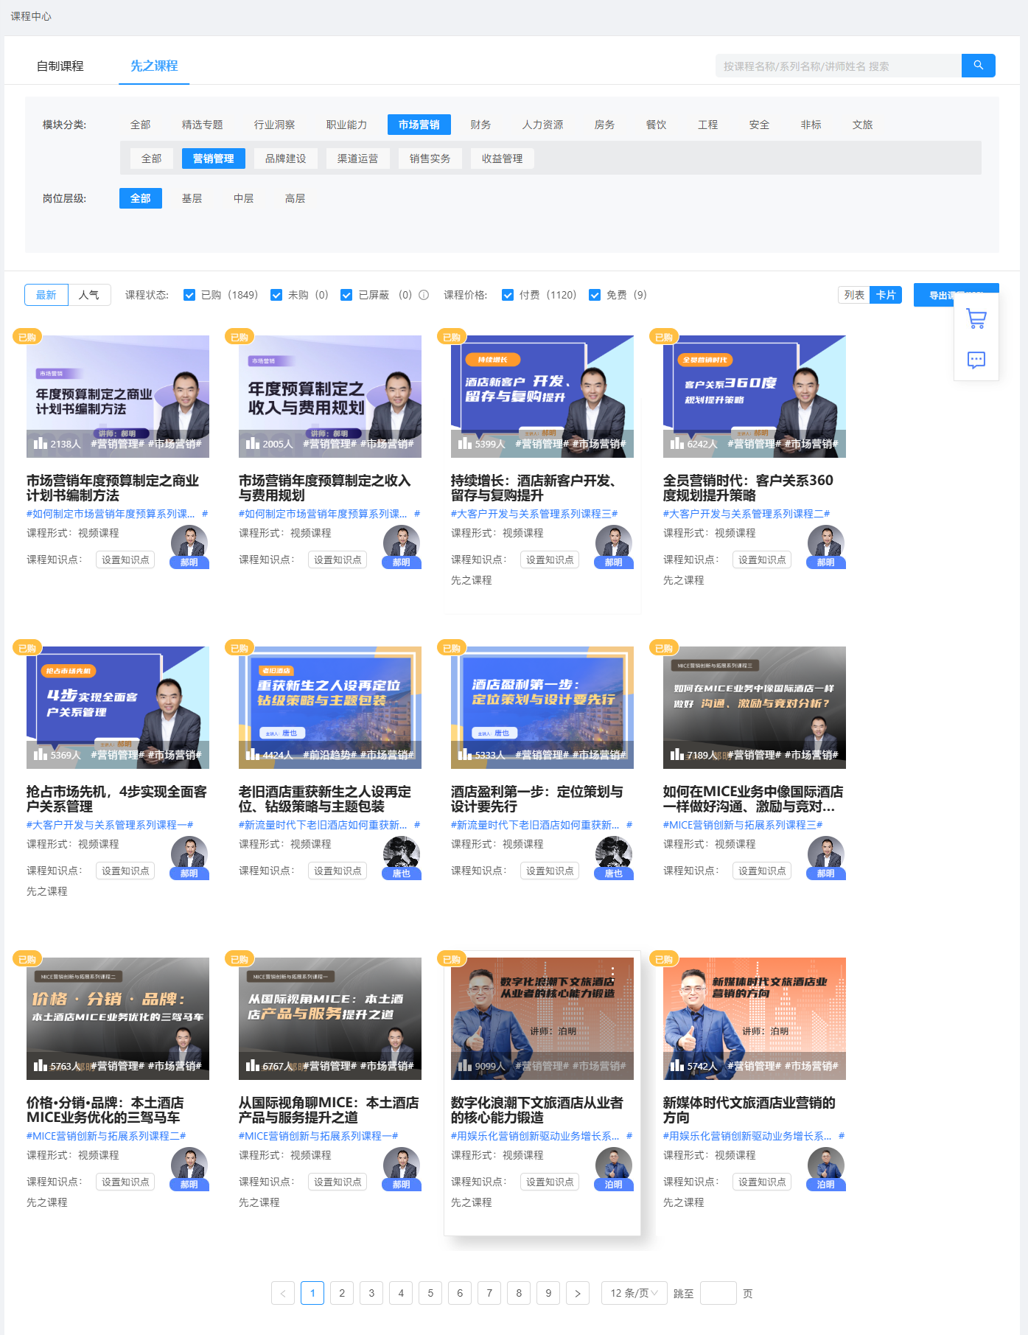Open thumbnail 持续增长酒店新客户开发

tap(542, 397)
